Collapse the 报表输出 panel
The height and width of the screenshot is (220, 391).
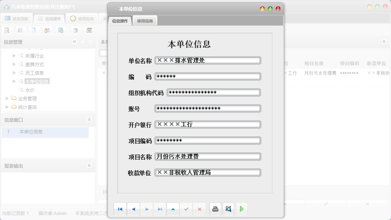point(89,165)
